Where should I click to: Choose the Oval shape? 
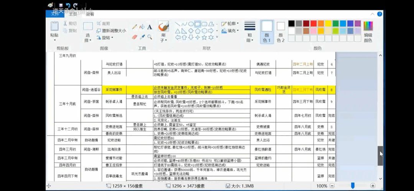(x=191, y=24)
